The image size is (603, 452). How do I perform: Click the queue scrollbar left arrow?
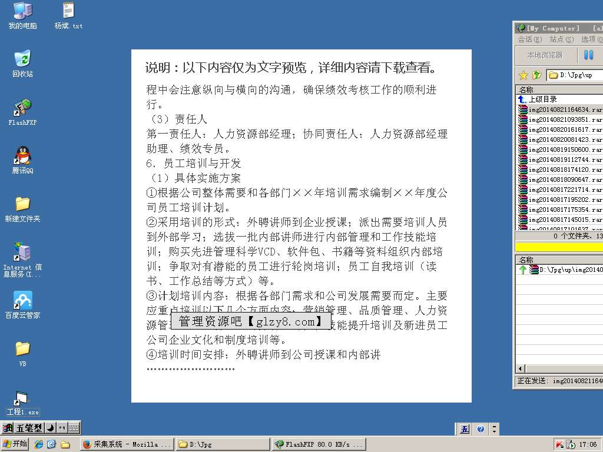[x=521, y=369]
